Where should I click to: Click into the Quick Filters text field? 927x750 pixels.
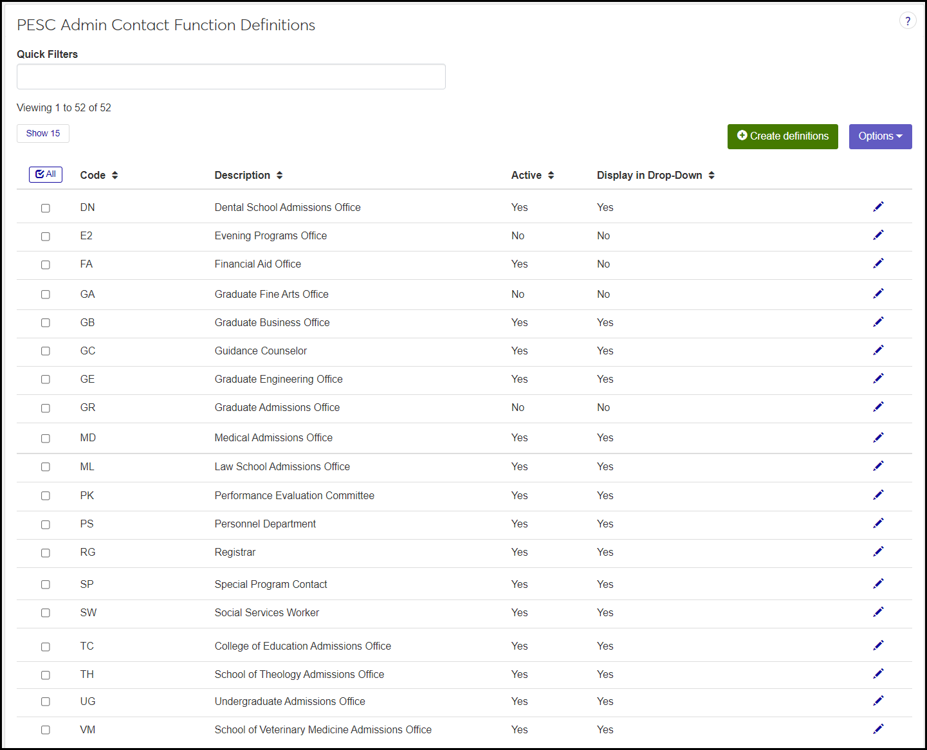[231, 77]
